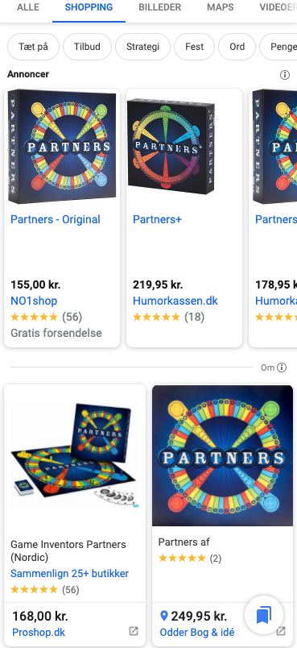Screen dimensions: 297x648
Task: Select the Tæt på filter chip
Action: click(x=34, y=47)
